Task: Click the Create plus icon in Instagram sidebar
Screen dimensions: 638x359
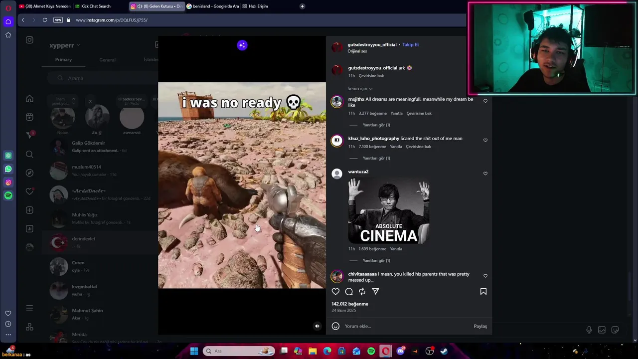Action: (29, 210)
